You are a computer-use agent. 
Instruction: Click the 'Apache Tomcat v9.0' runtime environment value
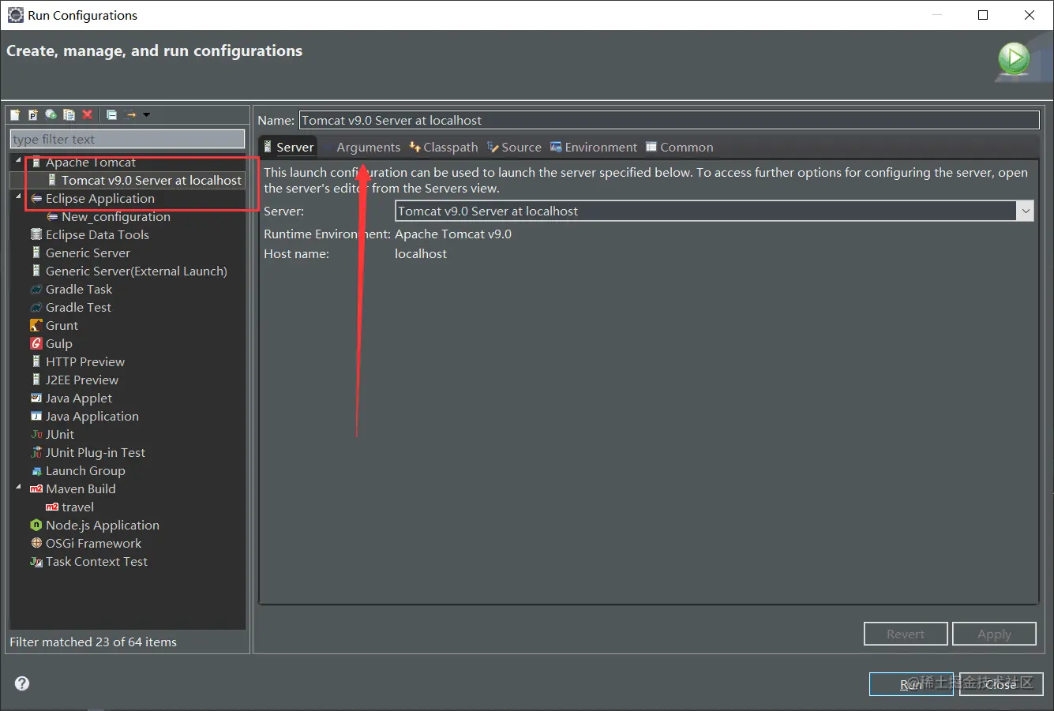453,234
